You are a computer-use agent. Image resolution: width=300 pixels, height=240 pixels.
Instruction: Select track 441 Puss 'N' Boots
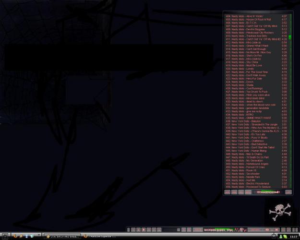[256, 138]
